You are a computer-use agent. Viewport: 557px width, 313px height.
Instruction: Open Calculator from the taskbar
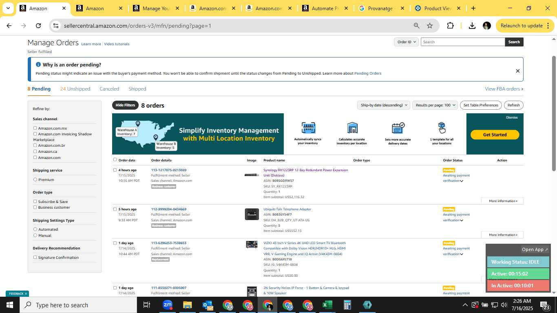(x=347, y=305)
